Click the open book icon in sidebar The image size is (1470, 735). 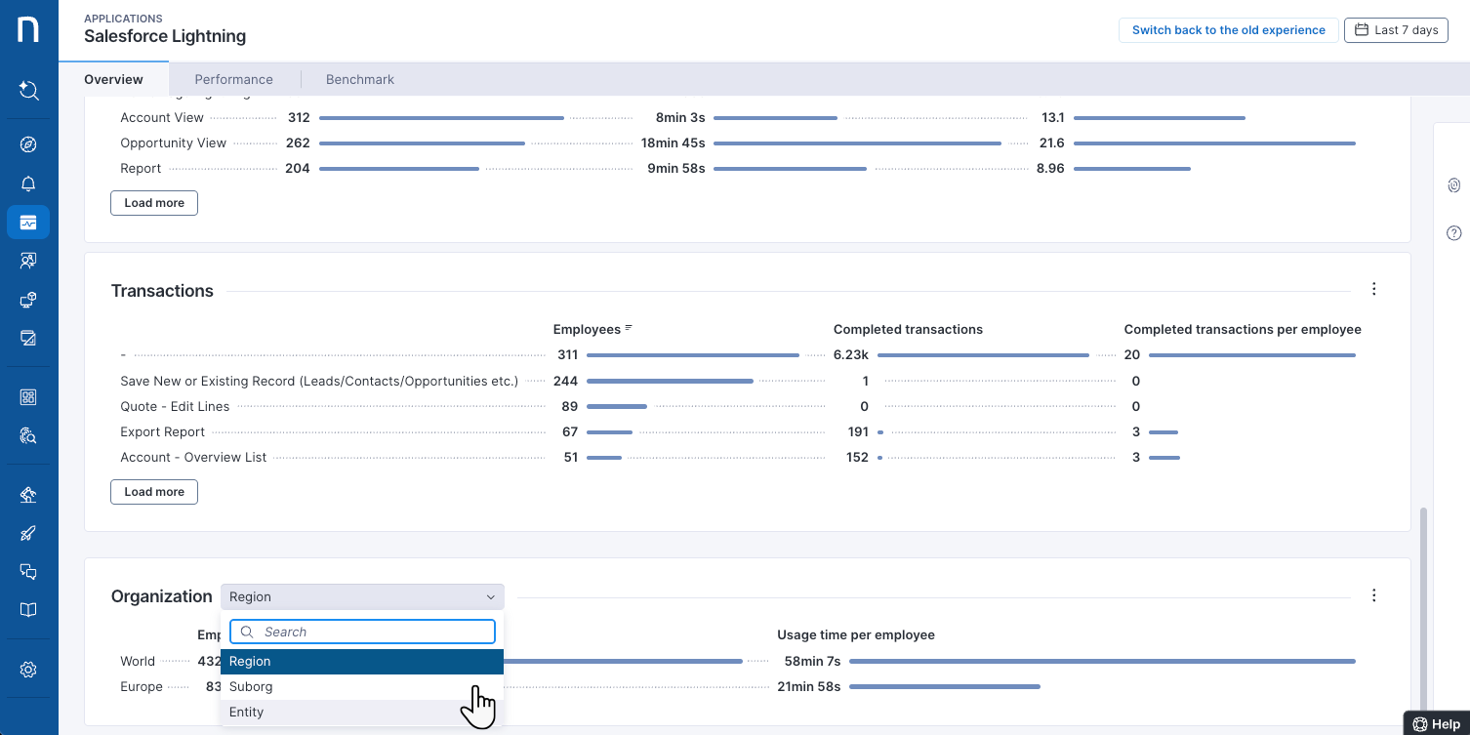(28, 610)
